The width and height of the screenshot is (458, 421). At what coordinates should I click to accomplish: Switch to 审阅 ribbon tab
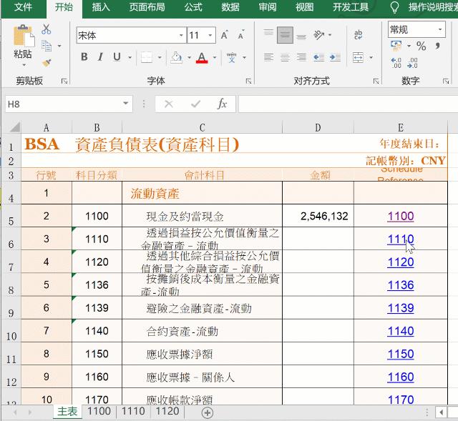(268, 7)
